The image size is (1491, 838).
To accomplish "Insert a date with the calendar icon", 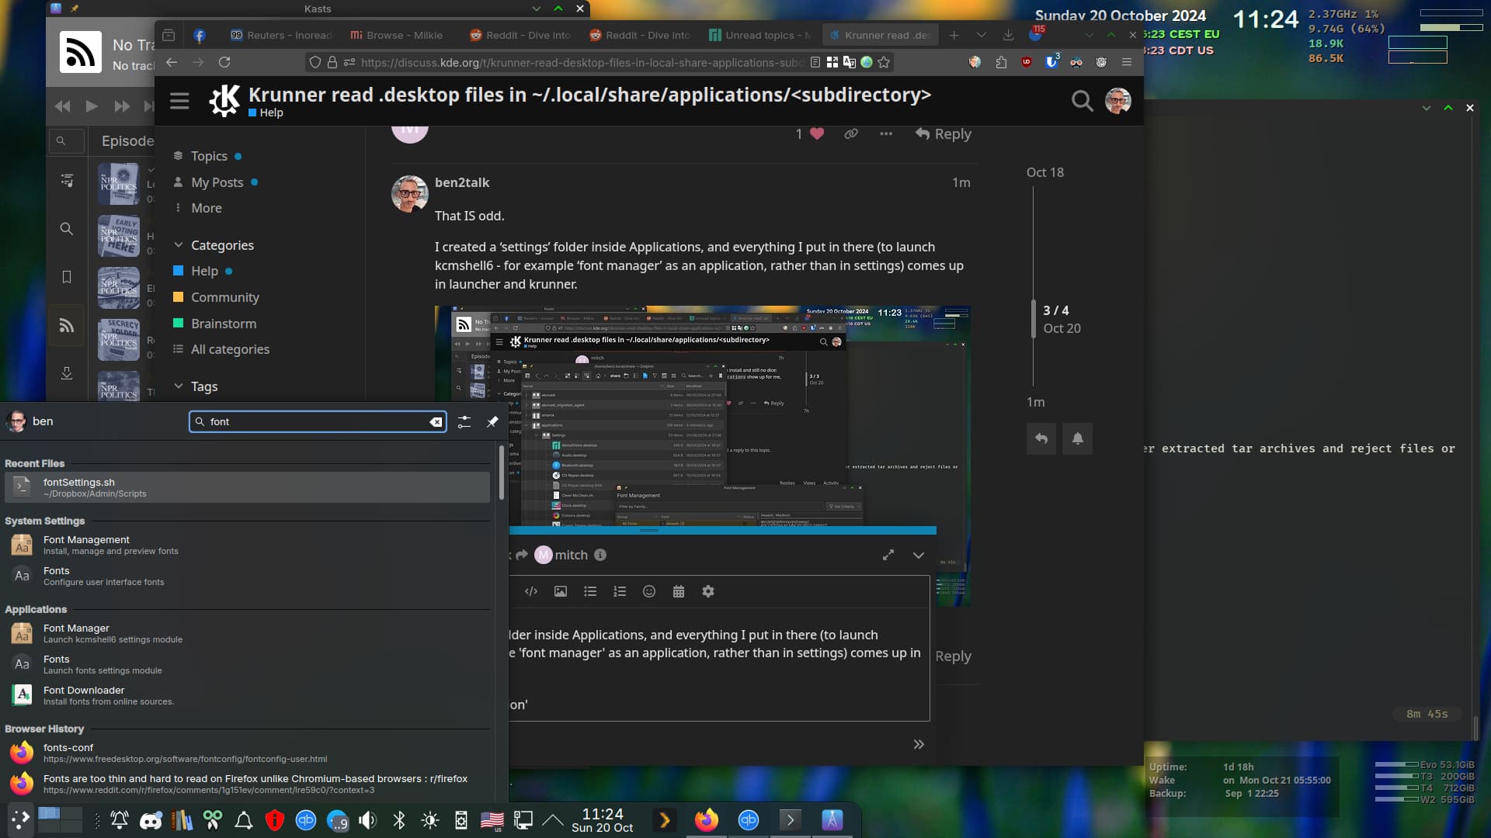I will pos(679,591).
